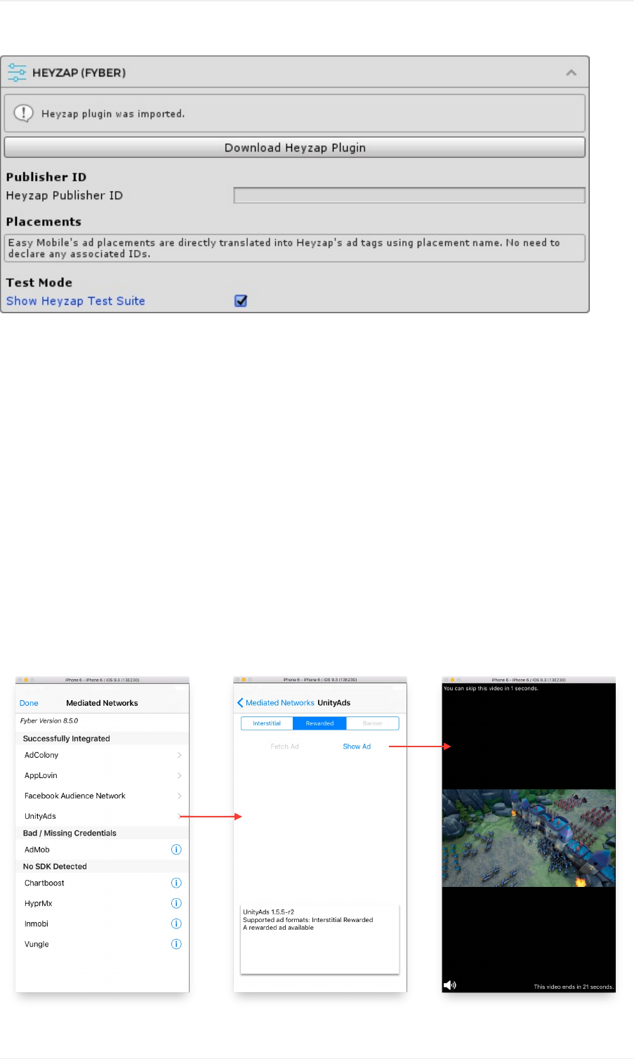
Task: Show Chartboost info icon details
Action: tap(176, 883)
